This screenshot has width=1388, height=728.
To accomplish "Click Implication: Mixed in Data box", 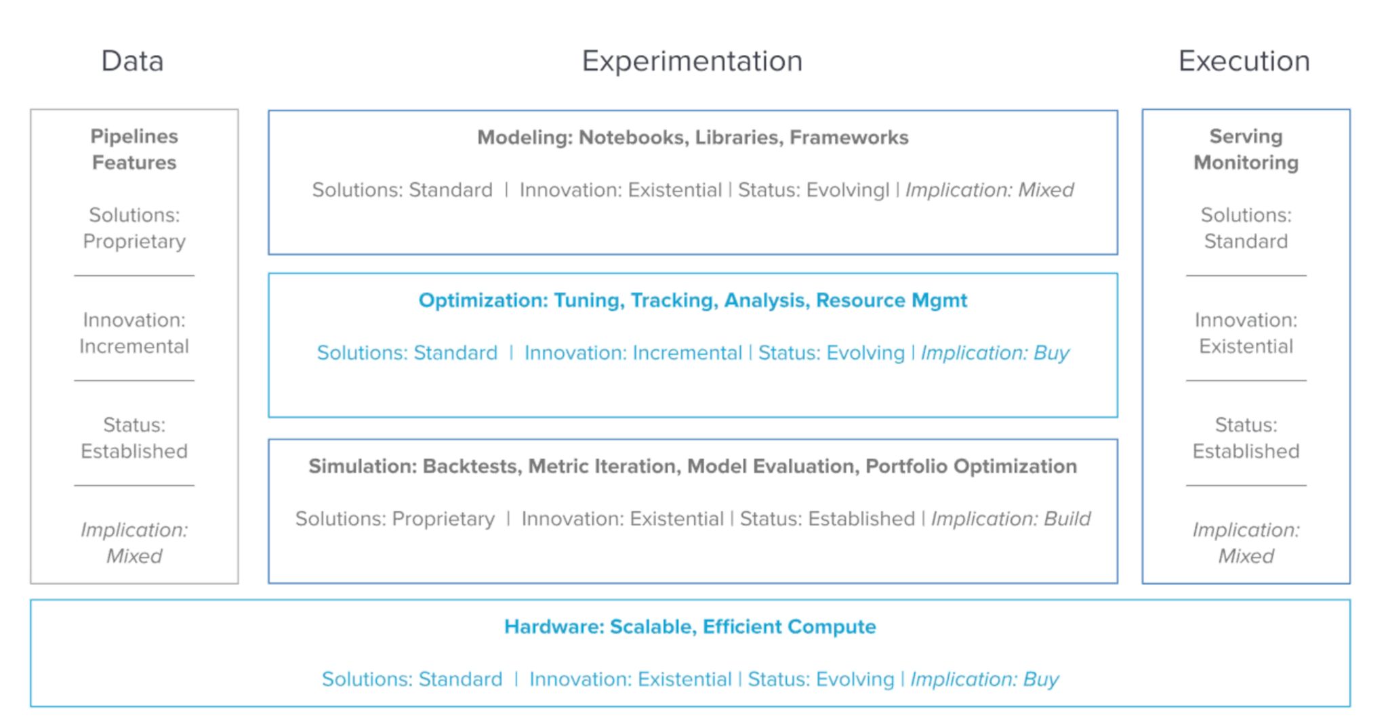I will click(x=134, y=542).
